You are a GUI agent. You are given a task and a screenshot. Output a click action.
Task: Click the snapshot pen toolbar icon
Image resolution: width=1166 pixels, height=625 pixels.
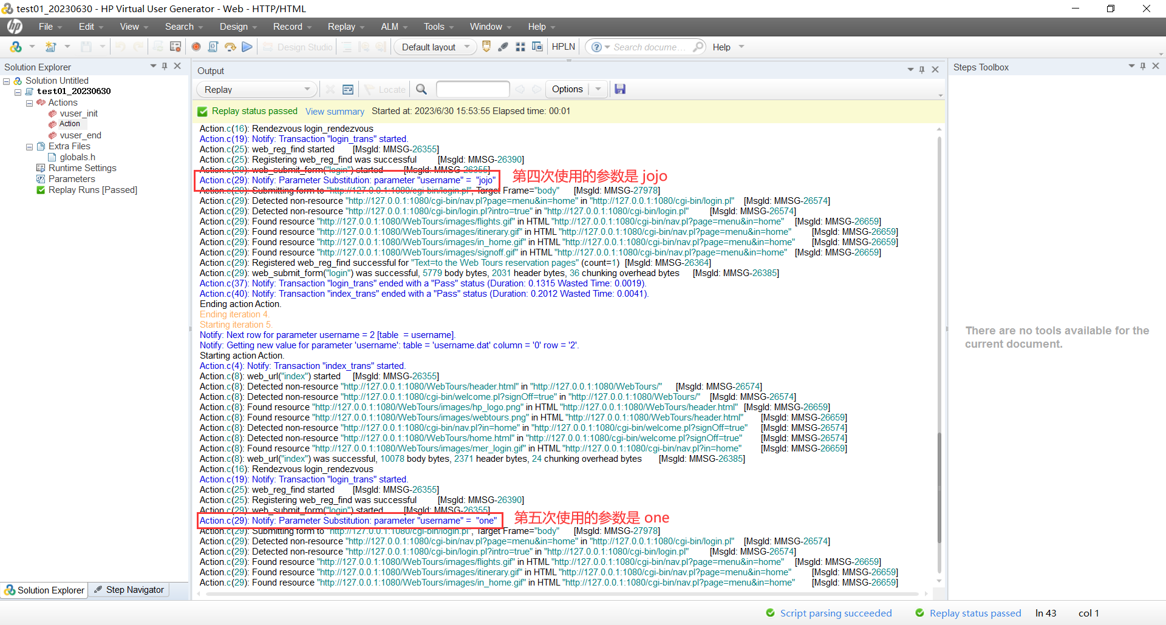[x=503, y=47]
